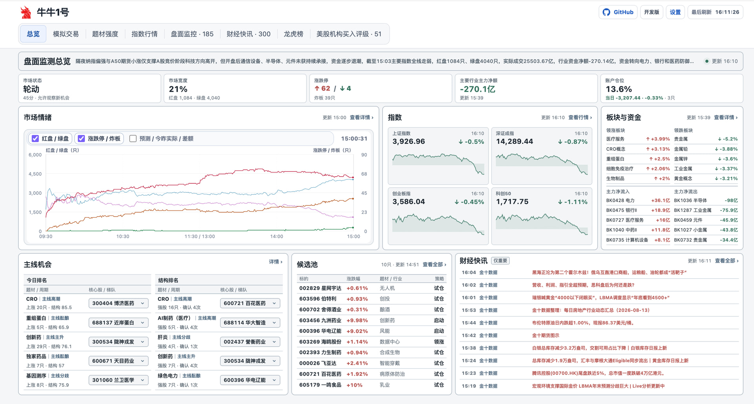Screen dimensions: 754x404
Task: Enable the 预测 / 今昨实际 / 差额 checkbox
Action: tap(133, 139)
